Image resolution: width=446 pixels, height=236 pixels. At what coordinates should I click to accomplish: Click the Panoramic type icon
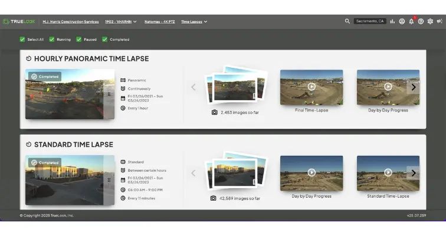pos(123,80)
